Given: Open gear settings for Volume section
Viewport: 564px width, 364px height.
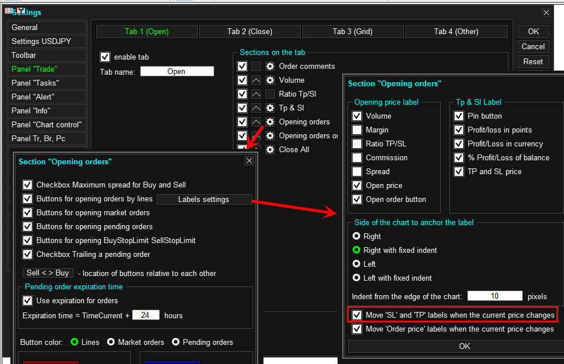Looking at the screenshot, I should [270, 80].
